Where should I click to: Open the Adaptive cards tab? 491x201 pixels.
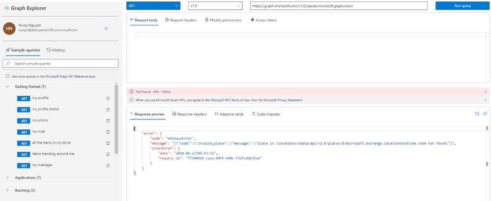pos(229,115)
